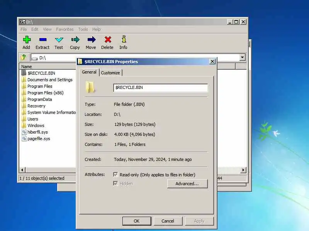The image size is (309, 231).
Task: Expand the D:\ path dropdown arrow
Action: 243,57
